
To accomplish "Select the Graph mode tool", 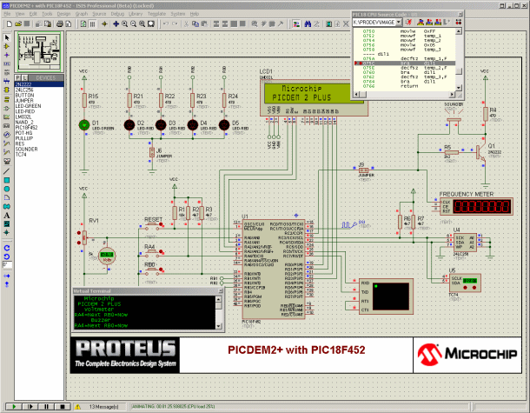I will tap(7, 117).
